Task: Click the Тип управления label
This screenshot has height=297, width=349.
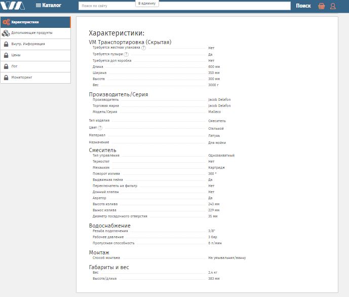Action: click(x=106, y=156)
